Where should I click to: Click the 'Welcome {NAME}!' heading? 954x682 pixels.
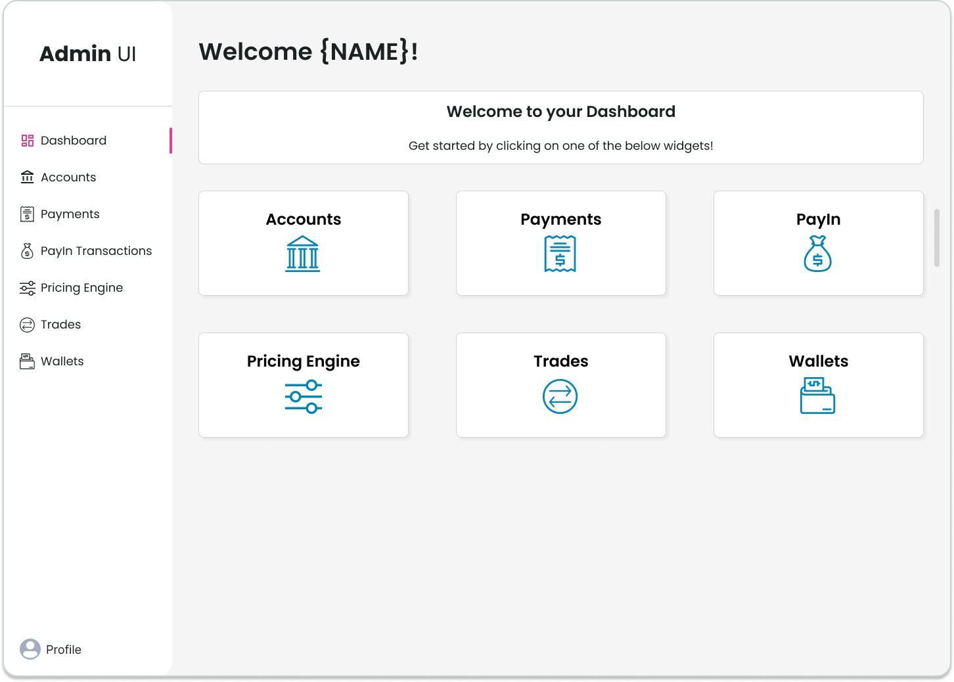click(308, 51)
